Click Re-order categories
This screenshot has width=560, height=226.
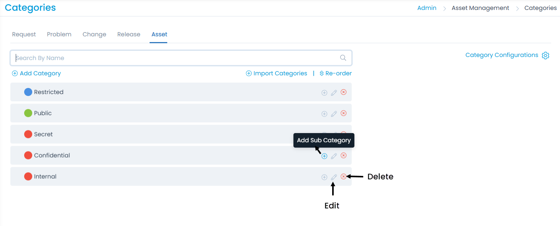point(336,73)
